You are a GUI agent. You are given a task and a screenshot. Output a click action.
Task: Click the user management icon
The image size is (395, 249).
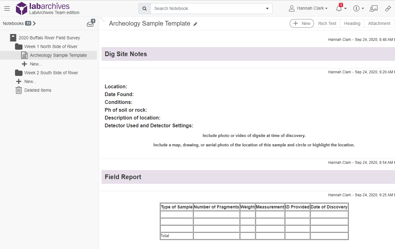point(373,8)
